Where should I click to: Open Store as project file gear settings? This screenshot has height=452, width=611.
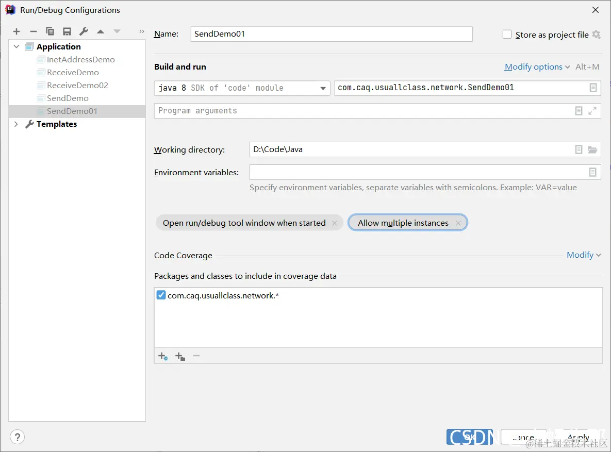tap(596, 35)
